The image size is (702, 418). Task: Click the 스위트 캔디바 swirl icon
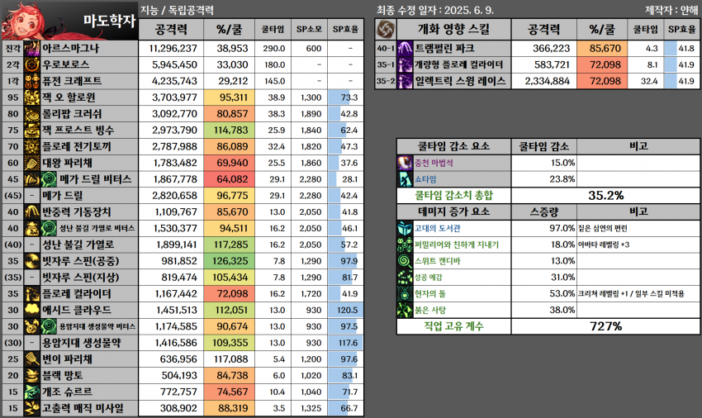click(406, 261)
